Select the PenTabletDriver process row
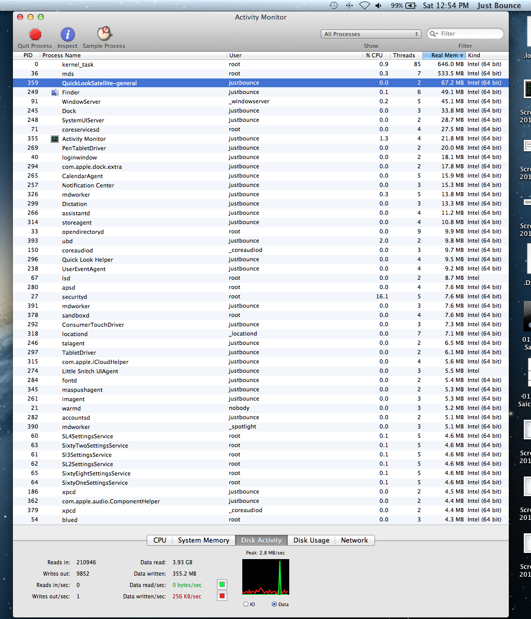Viewport: 531px width, 619px height. pyautogui.click(x=261, y=148)
